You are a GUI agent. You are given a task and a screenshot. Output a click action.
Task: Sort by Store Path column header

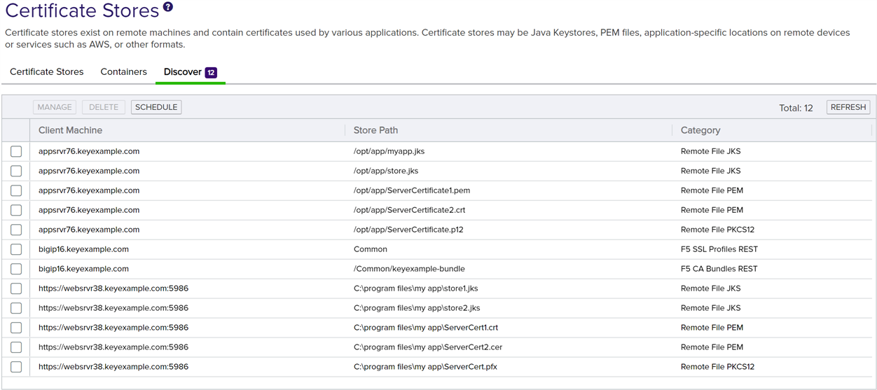(375, 130)
